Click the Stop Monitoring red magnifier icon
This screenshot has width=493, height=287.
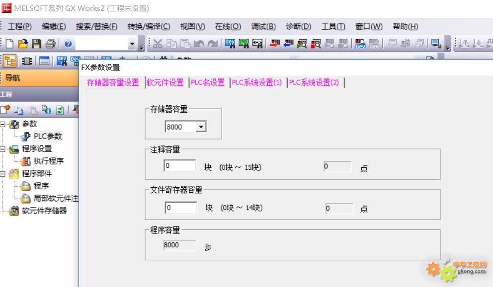(x=316, y=44)
